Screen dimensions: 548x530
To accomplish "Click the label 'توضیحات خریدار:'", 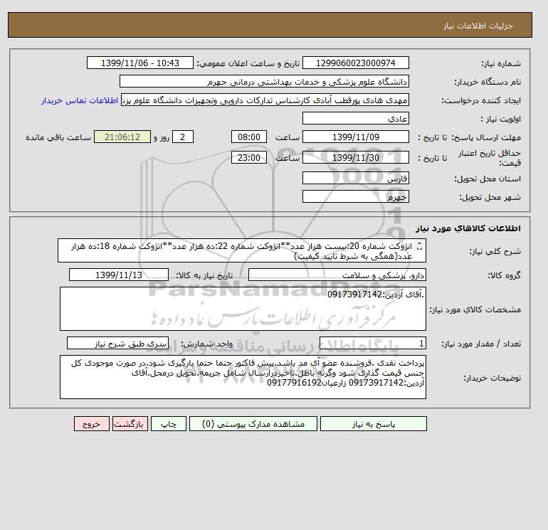I will click(492, 378).
